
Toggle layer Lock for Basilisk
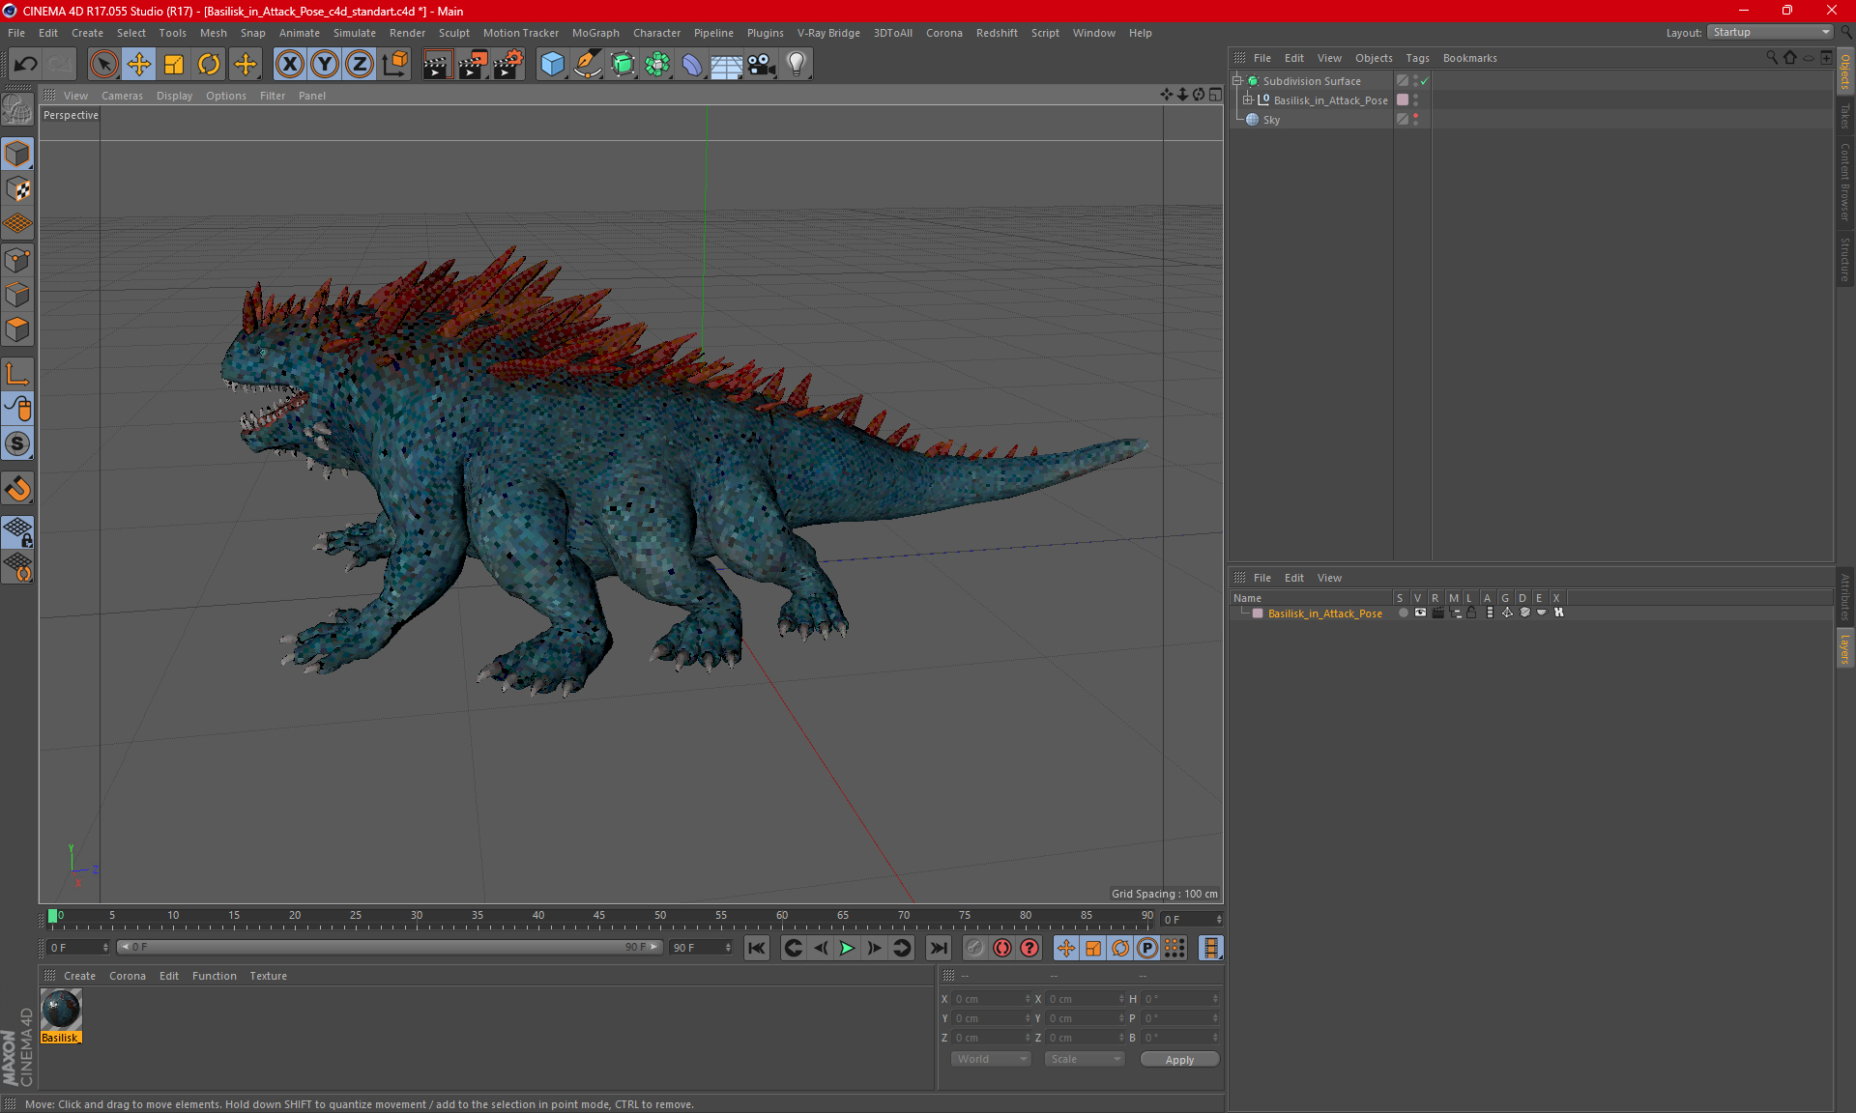(x=1471, y=613)
